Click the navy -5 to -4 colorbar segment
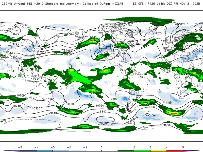 [x=28, y=151]
